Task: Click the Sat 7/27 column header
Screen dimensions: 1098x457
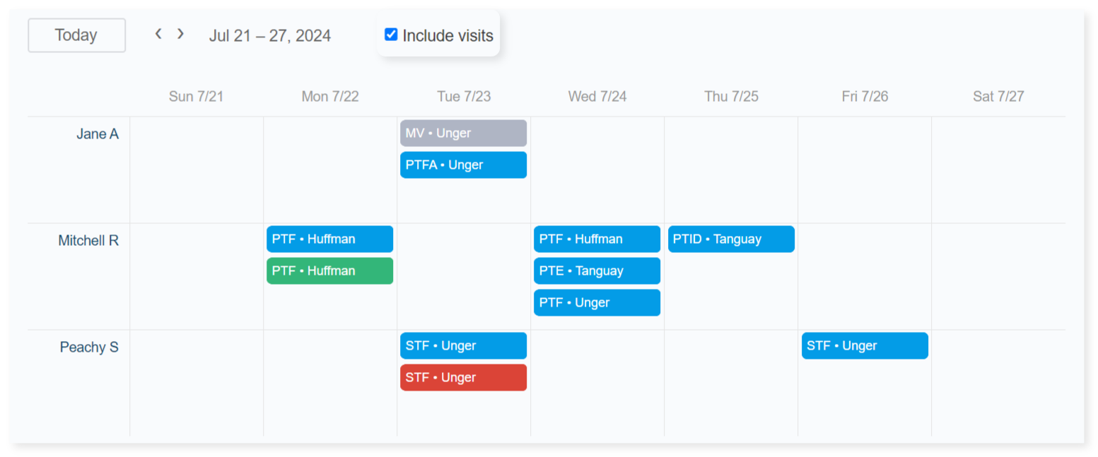Action: (998, 97)
